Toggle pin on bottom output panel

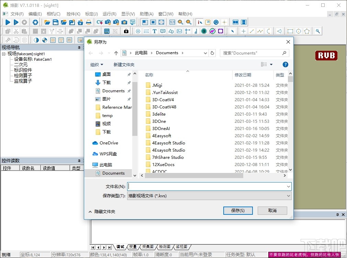(337, 215)
